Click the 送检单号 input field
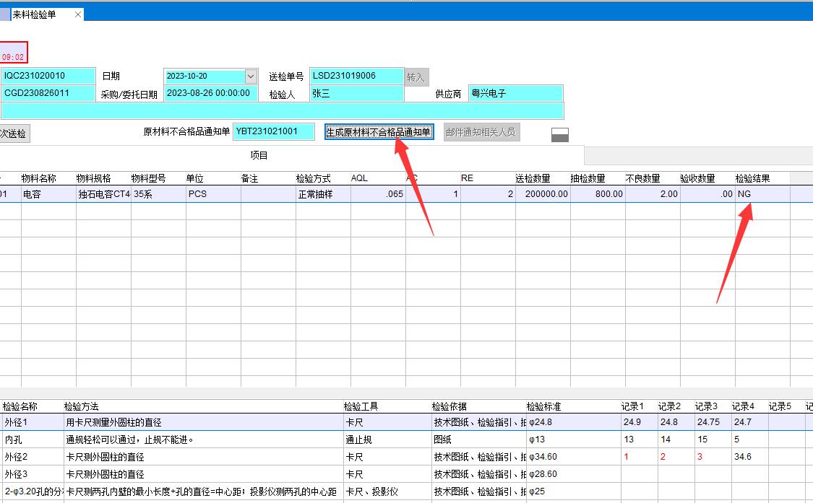This screenshot has width=813, height=503. pos(356,76)
